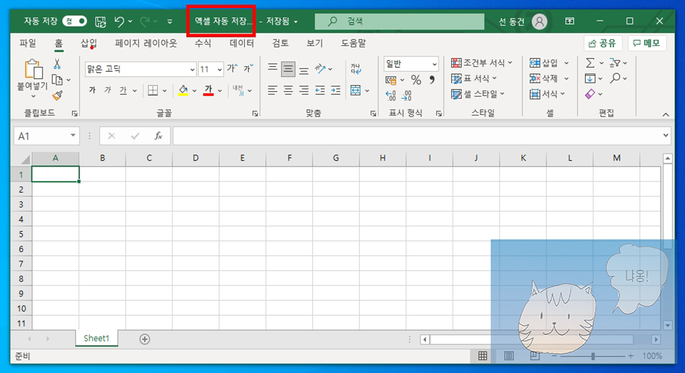The width and height of the screenshot is (685, 373).
Task: Open the Name Box A1 dropdown
Action: [x=73, y=136]
